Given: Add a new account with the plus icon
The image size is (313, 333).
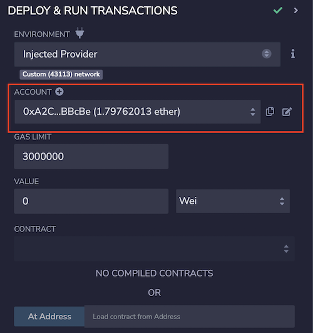Looking at the screenshot, I should point(59,92).
